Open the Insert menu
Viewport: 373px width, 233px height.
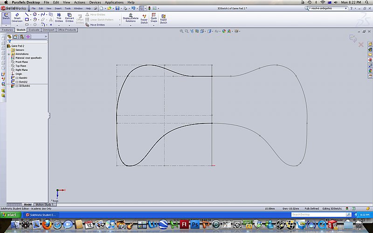pos(58,8)
